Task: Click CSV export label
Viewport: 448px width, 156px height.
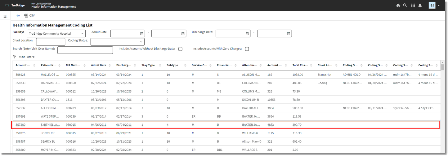Action: [x=32, y=15]
